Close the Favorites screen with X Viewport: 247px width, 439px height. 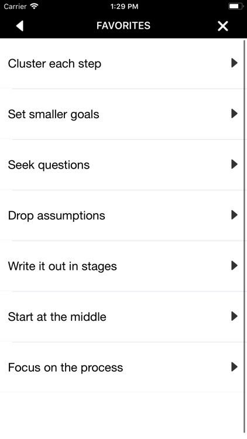click(x=223, y=26)
